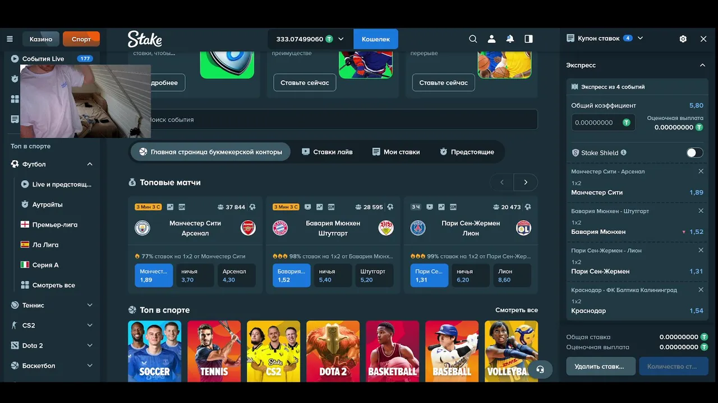
Task: Open Серия А in sidebar
Action: point(45,265)
